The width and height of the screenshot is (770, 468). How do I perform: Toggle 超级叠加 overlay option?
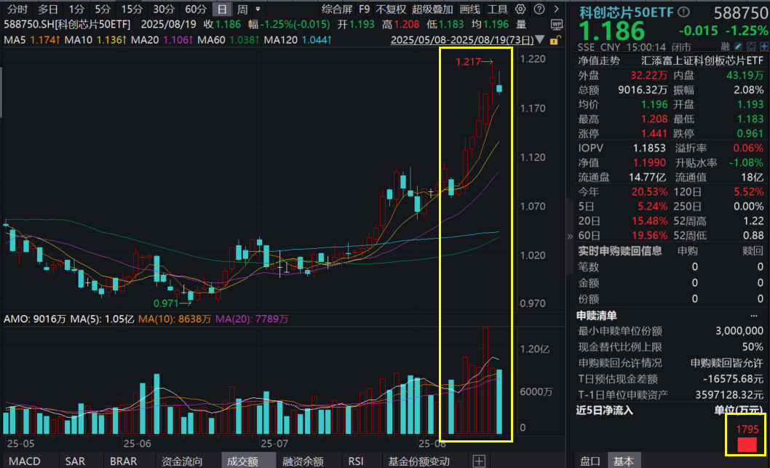(x=430, y=9)
